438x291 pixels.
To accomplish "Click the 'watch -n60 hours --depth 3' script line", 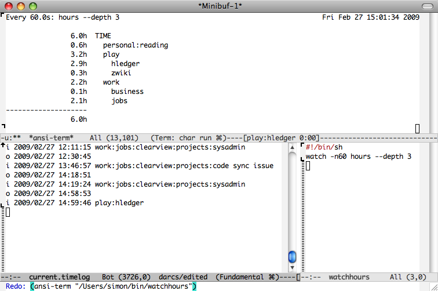I will (x=358, y=157).
